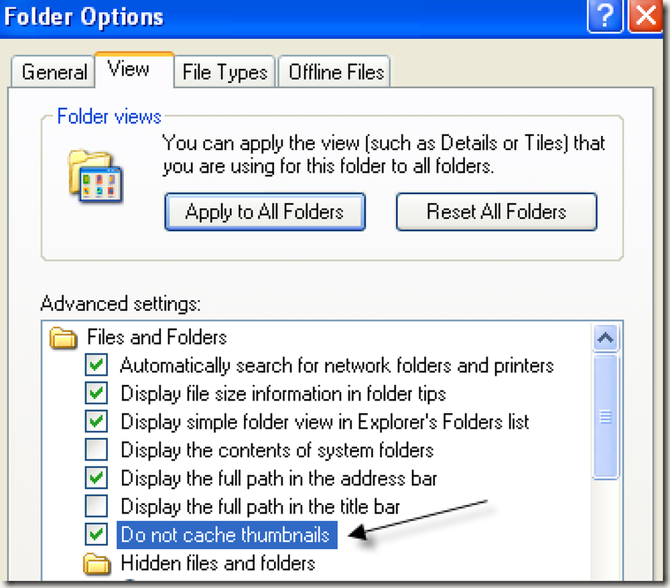This screenshot has width=670, height=588.
Task: Click the Hidden files and folders icon
Action: coord(97,564)
